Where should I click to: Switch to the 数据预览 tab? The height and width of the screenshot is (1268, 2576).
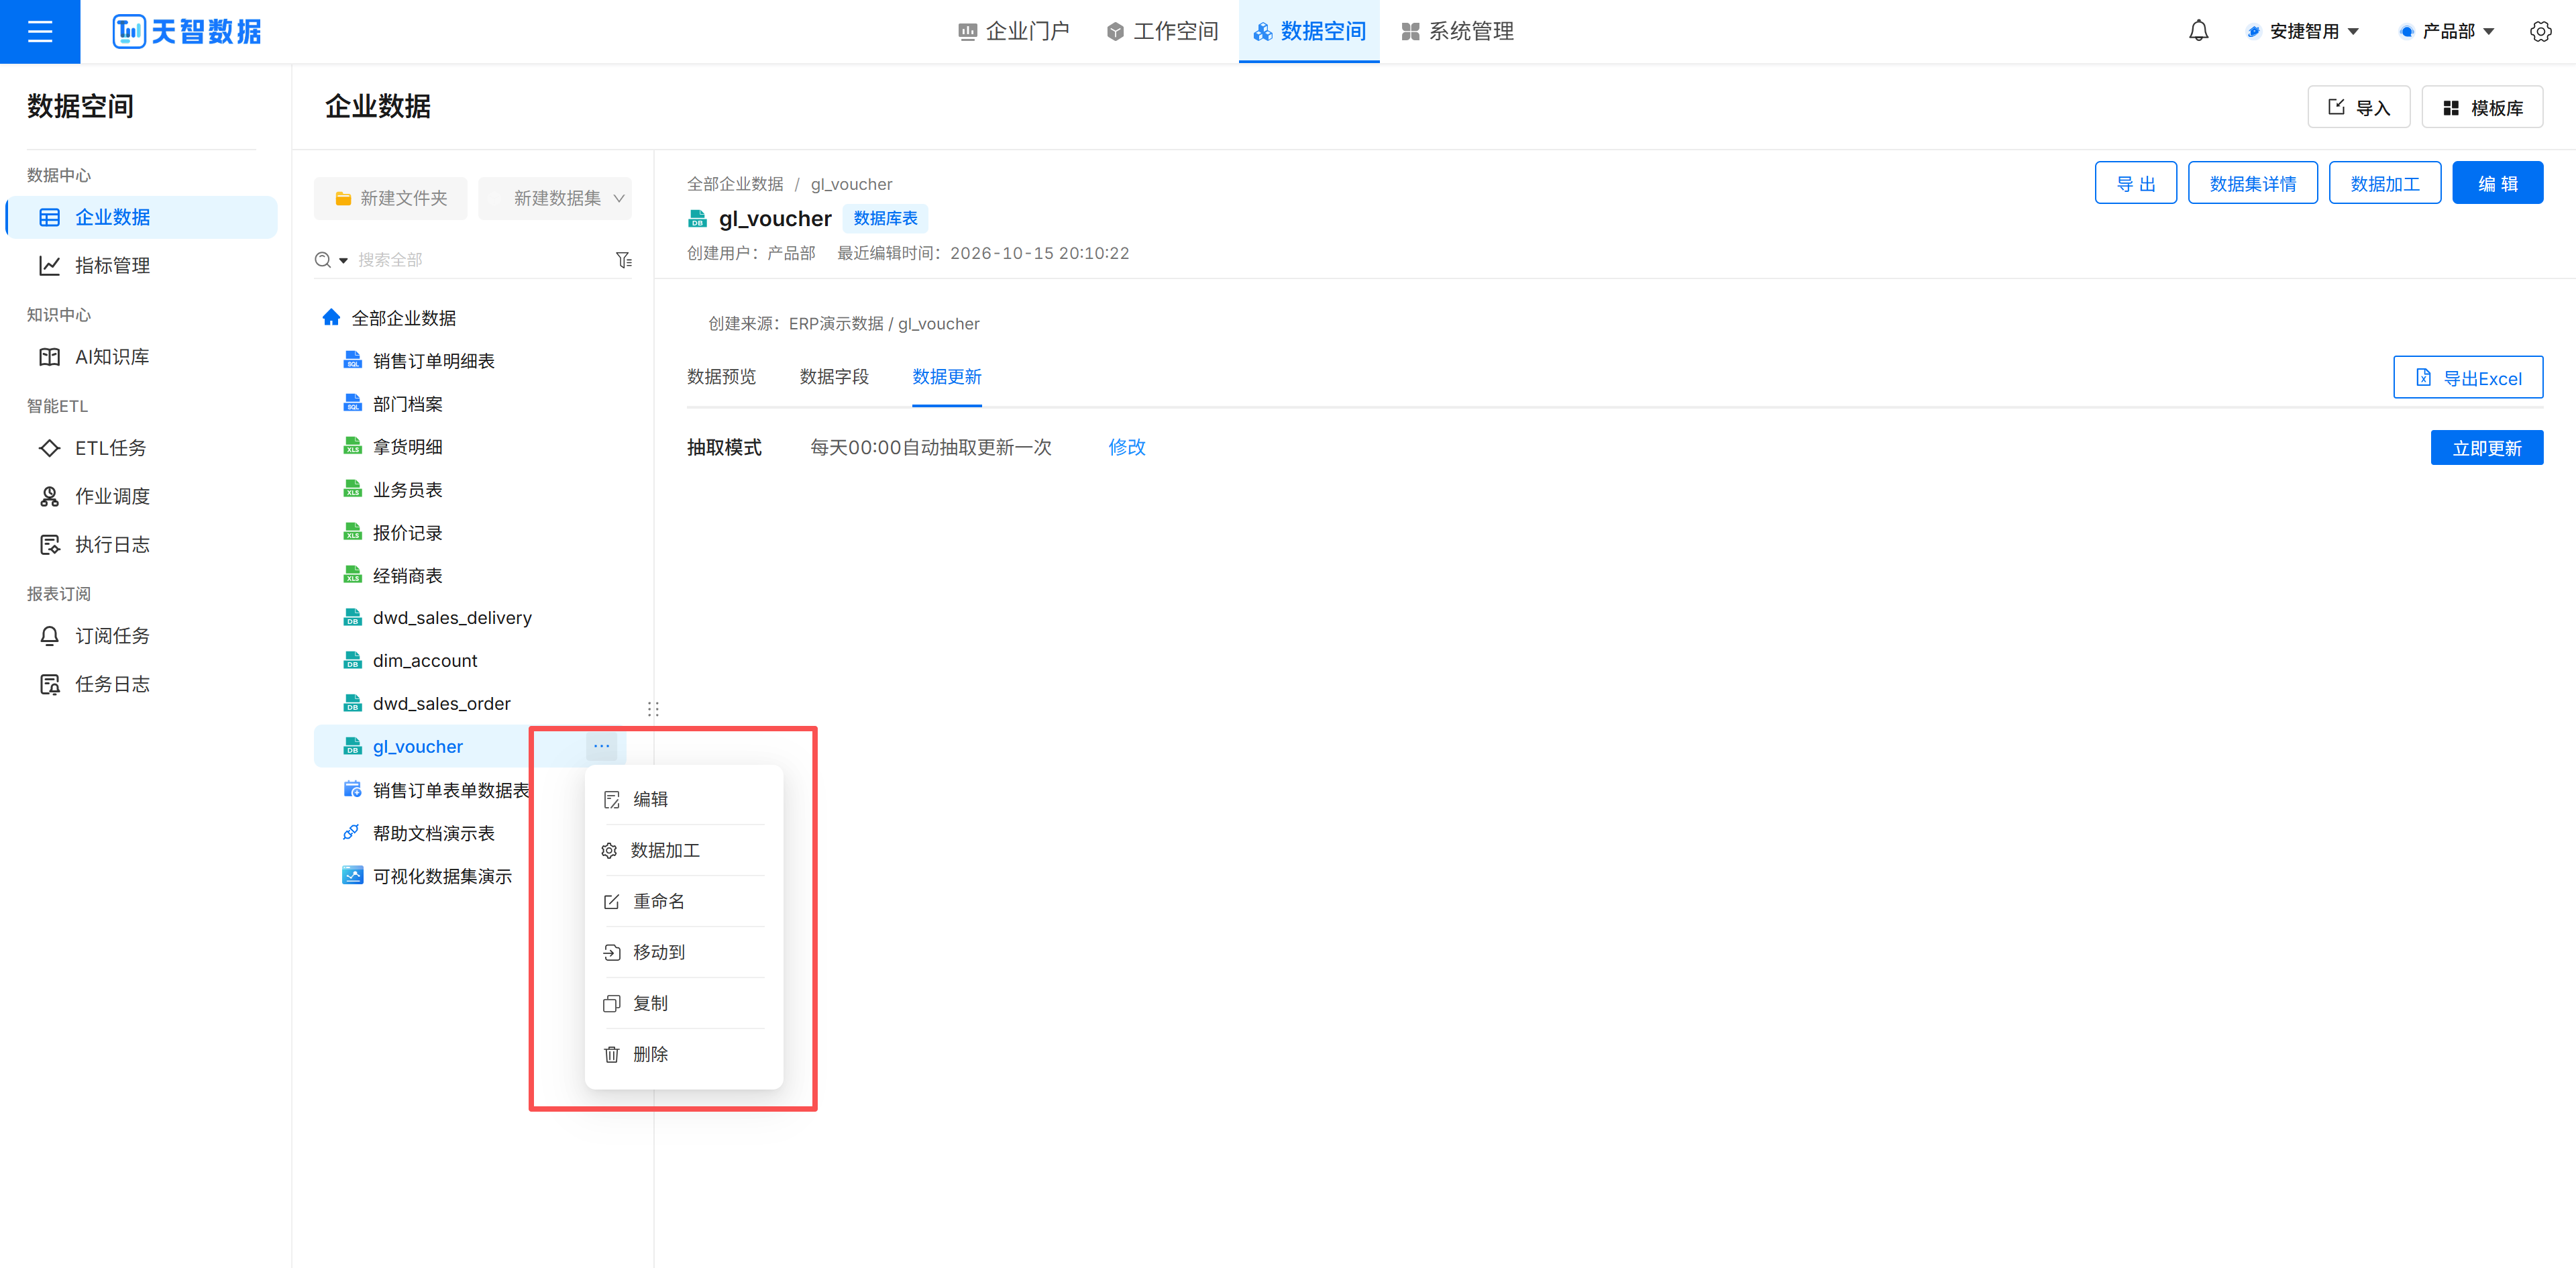721,377
